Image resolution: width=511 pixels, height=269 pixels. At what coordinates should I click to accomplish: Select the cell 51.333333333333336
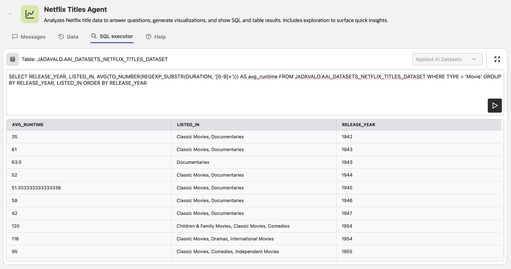(89, 188)
